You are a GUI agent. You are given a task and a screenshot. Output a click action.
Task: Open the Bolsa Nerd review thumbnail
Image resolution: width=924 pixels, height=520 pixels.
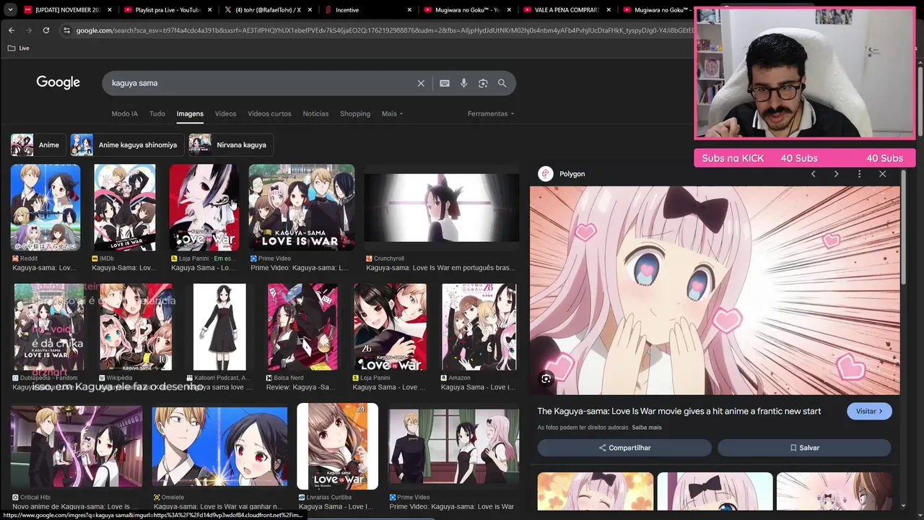click(302, 326)
